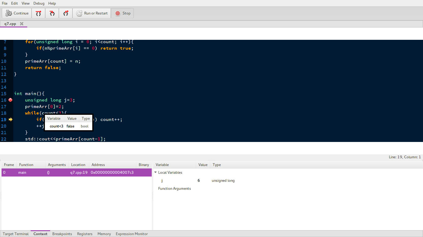The image size is (423, 237).
Task: Click the Binary column header
Action: point(144,165)
